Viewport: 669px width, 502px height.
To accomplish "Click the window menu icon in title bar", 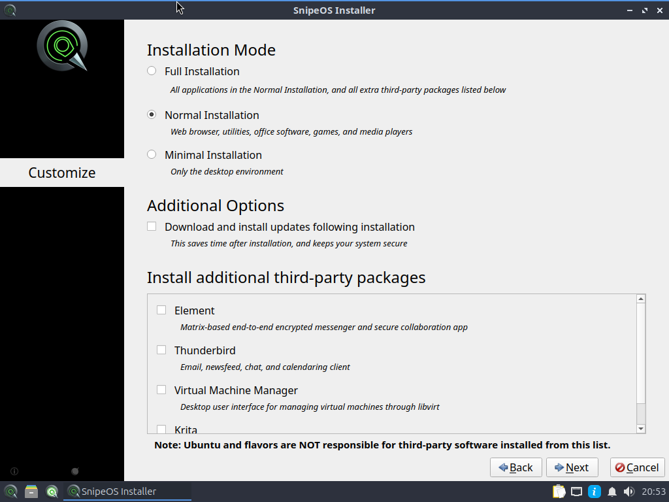I will 10,10.
